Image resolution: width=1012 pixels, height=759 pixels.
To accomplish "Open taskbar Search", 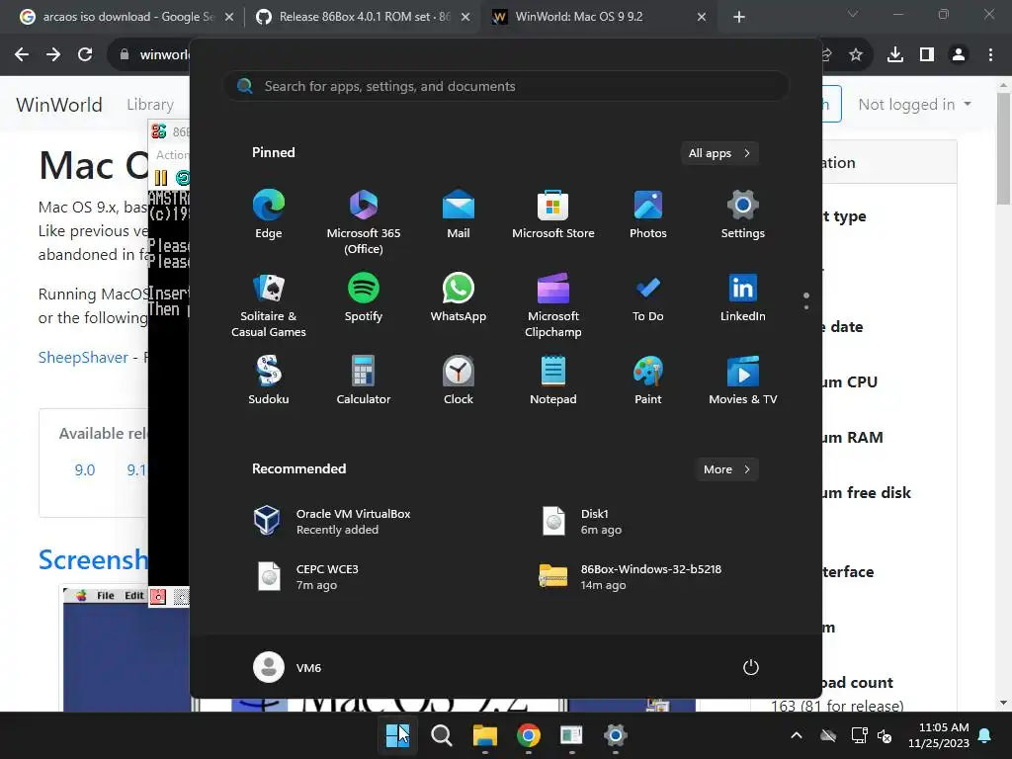I will (x=442, y=735).
